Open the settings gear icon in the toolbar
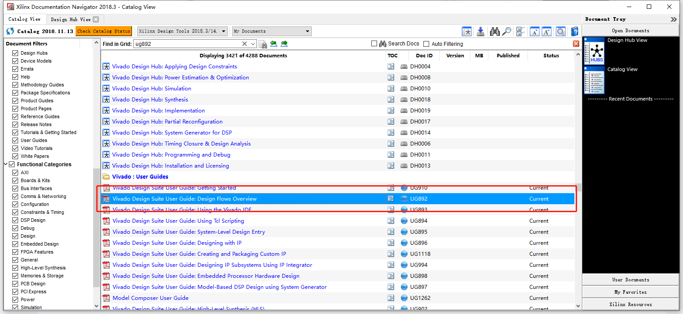683x314 pixels. point(560,31)
